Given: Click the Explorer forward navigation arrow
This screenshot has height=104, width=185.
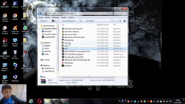Looking at the screenshot, I should point(44,14).
